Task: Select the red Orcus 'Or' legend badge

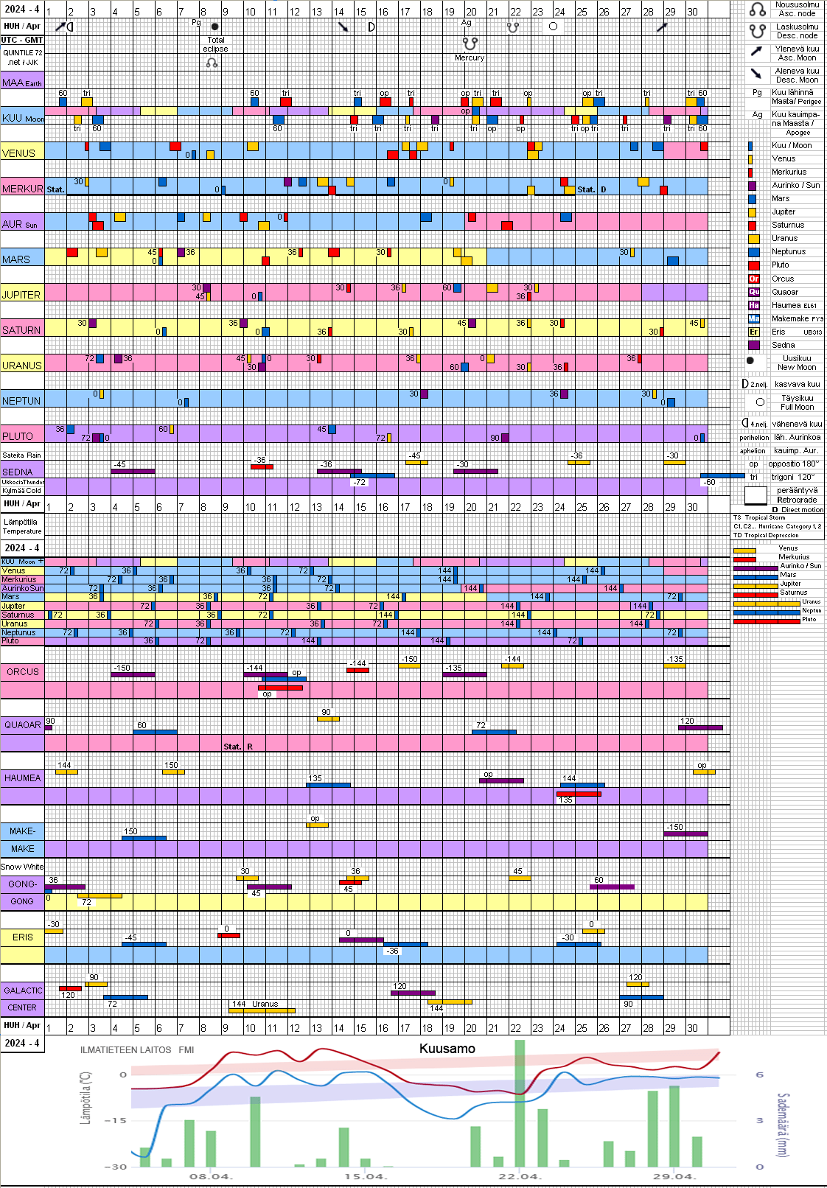Action: [754, 279]
